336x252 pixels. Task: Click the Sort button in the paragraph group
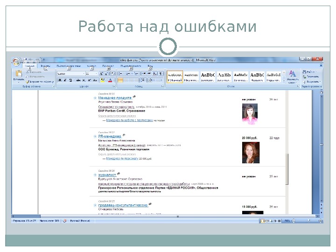click(x=155, y=74)
